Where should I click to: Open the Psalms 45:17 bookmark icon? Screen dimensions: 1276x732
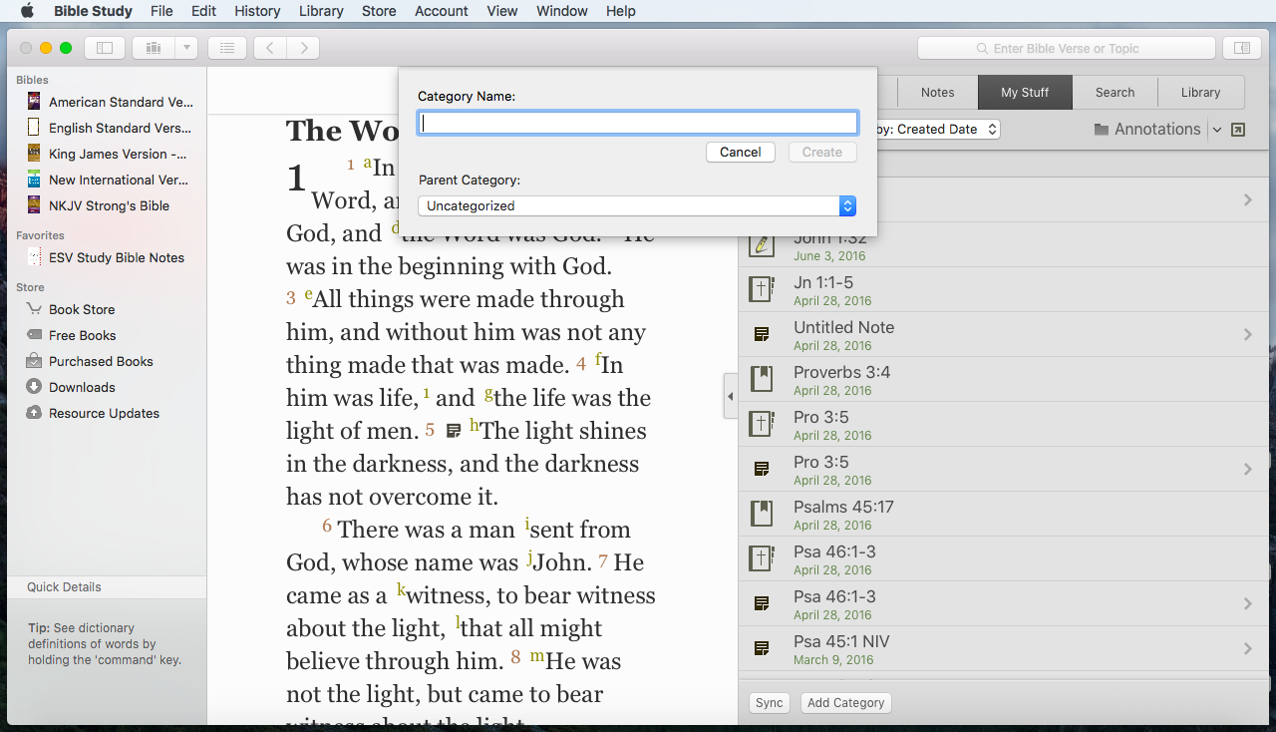pos(762,514)
